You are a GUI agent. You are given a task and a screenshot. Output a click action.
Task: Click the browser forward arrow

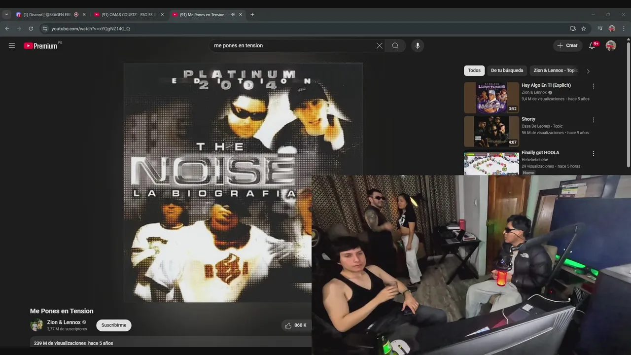19,29
